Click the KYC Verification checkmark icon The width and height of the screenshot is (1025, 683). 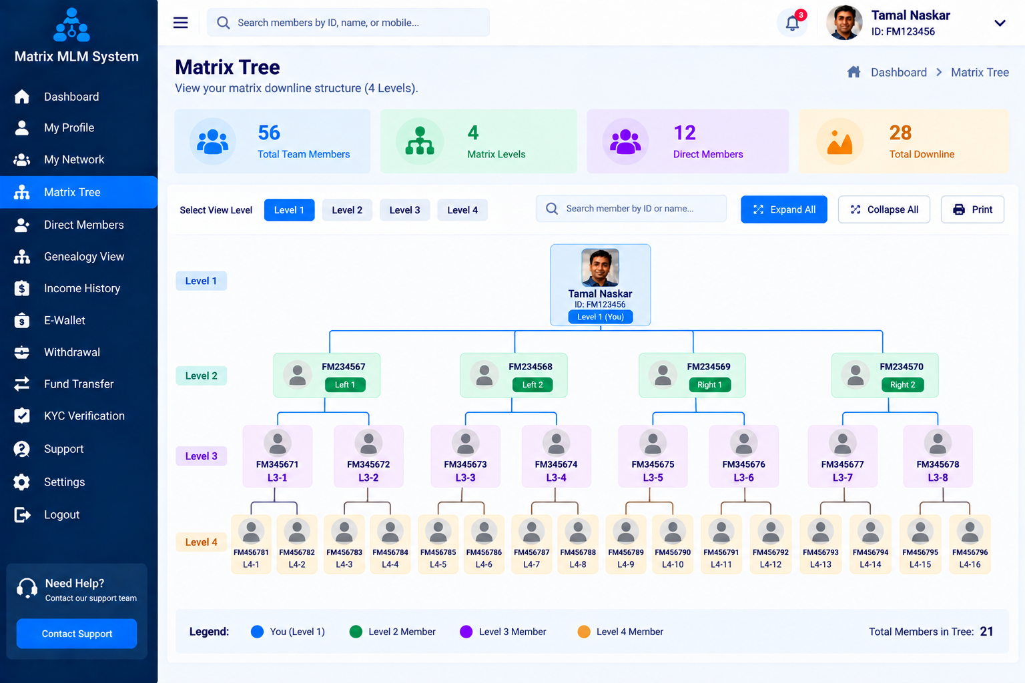[22, 416]
